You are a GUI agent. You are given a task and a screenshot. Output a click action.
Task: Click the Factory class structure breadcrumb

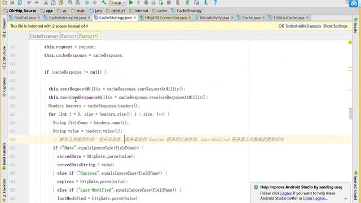[x=69, y=36]
